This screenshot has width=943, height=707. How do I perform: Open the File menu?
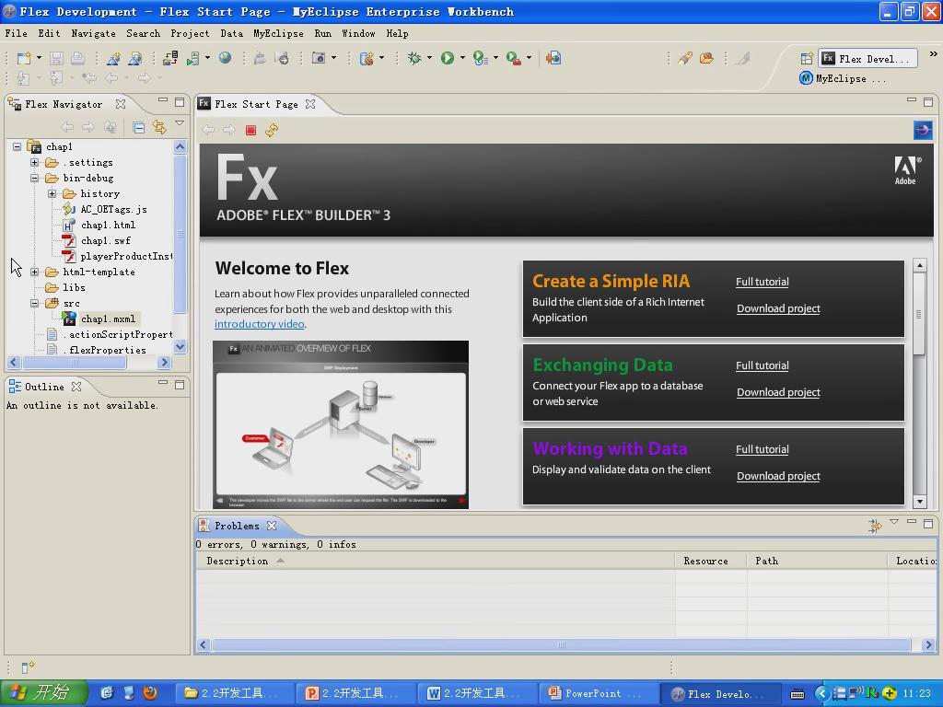17,34
